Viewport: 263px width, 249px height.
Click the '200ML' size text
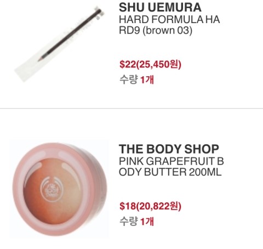point(205,172)
